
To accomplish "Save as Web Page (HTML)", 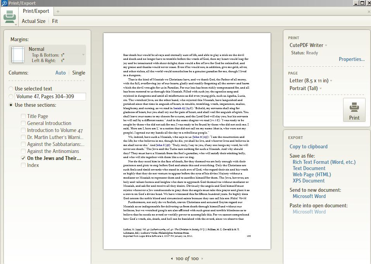I will coord(312,174).
